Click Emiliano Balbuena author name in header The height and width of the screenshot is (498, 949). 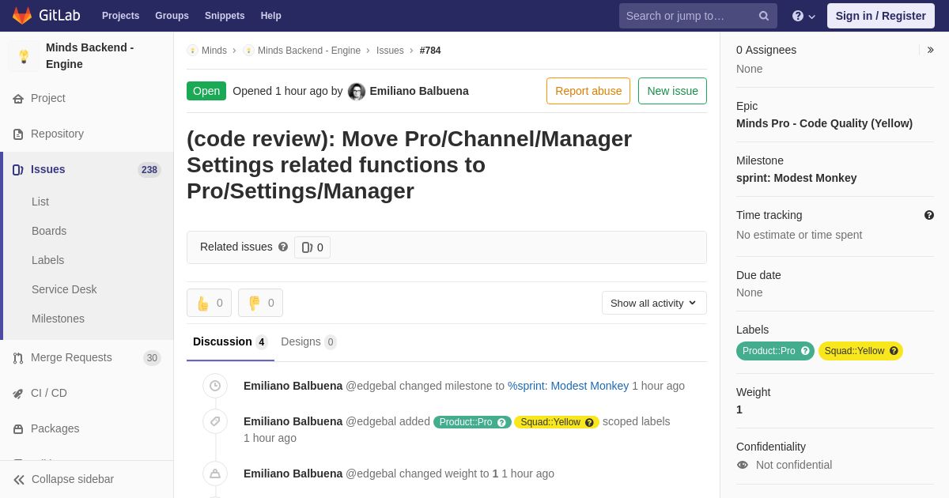(419, 91)
